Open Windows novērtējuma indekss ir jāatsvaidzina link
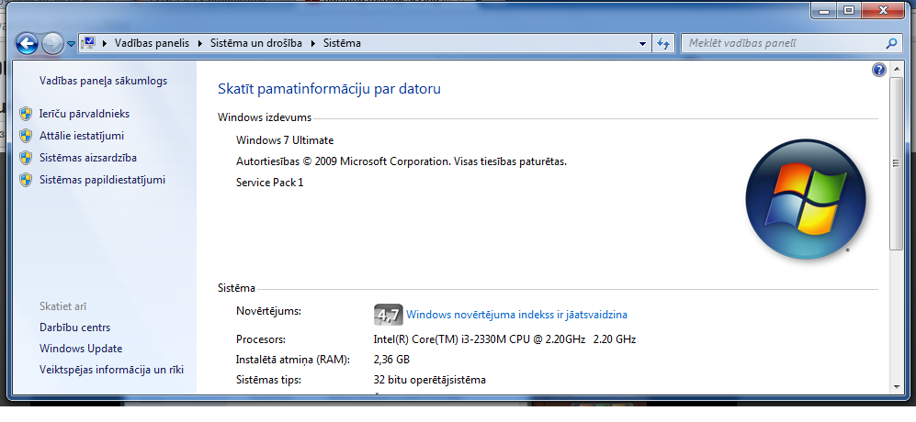Image resolution: width=916 pixels, height=422 pixels. (516, 315)
